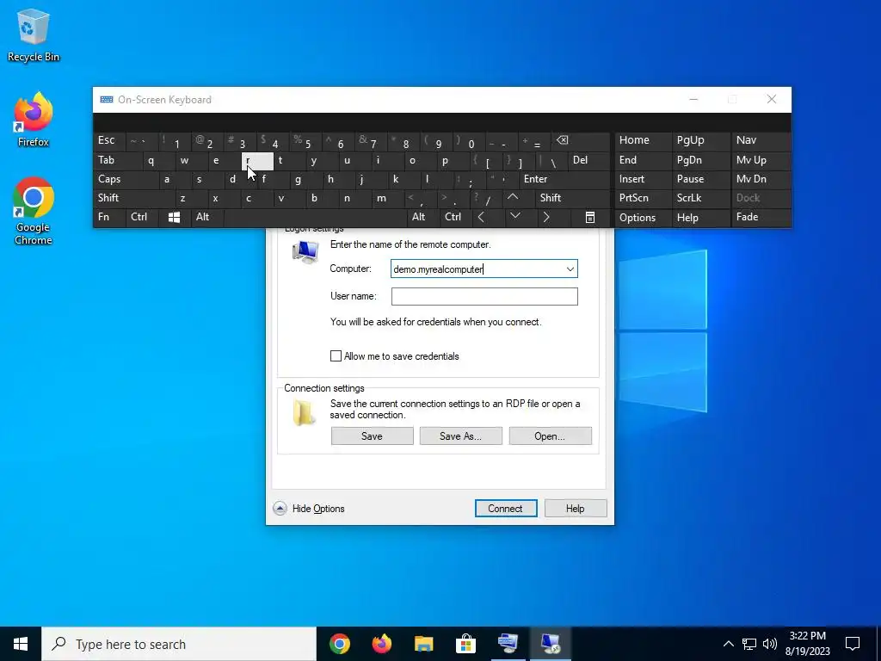Click the Computer name text field

[x=477, y=269]
